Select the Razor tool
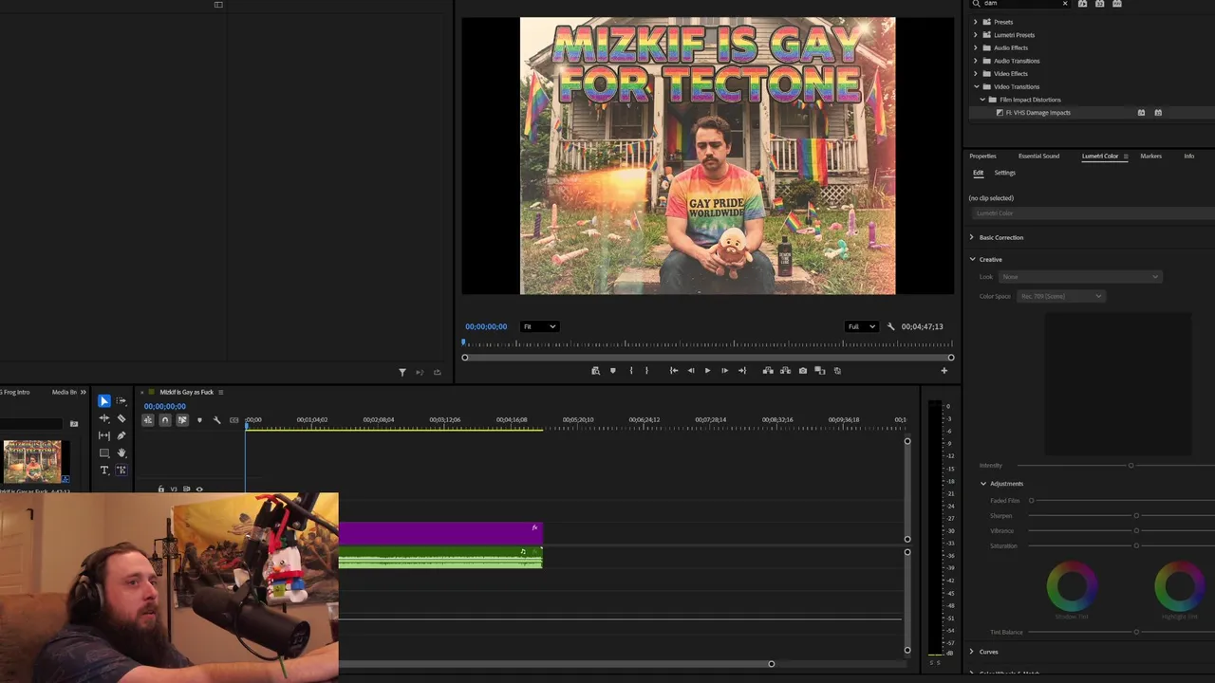 121,418
